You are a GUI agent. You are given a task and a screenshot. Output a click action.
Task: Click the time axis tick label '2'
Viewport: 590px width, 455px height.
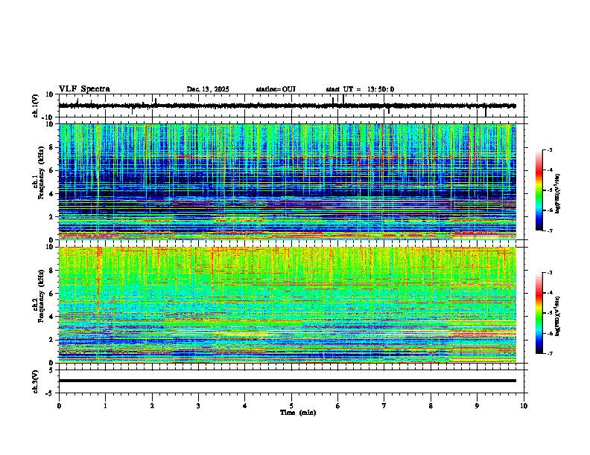152,406
